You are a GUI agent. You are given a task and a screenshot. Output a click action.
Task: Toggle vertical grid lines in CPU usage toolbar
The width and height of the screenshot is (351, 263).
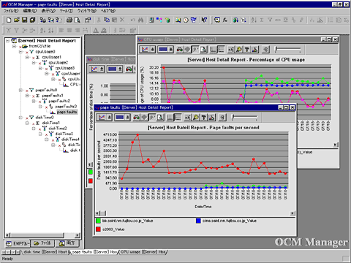[214, 50]
